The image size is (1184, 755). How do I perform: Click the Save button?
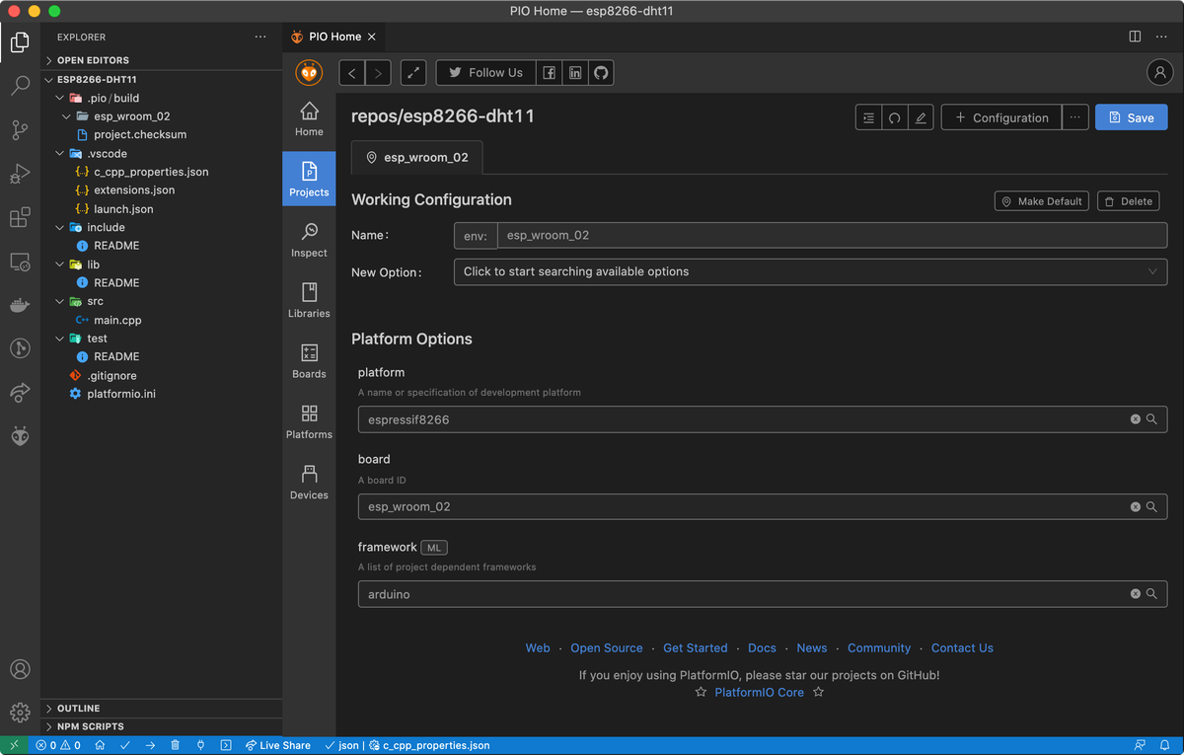point(1132,117)
